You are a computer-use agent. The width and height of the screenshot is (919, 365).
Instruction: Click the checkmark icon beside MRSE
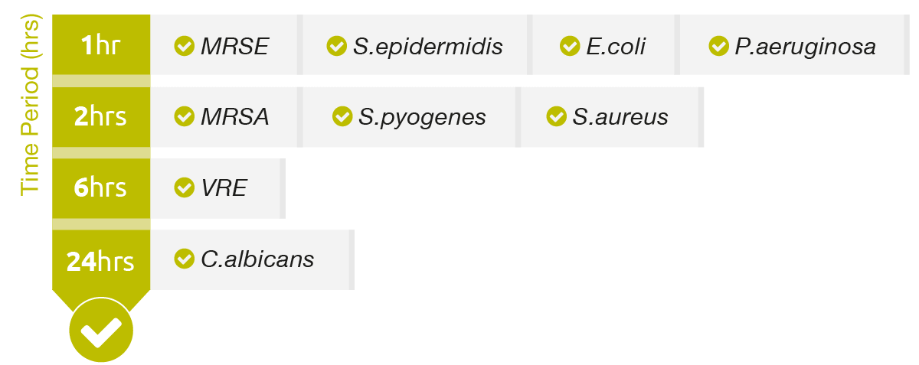pyautogui.click(x=184, y=46)
